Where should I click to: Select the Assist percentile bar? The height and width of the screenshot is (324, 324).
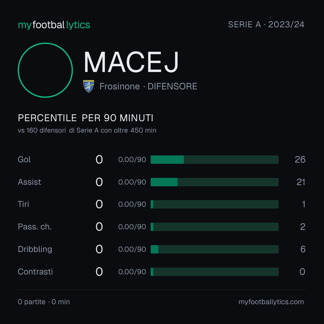[x=214, y=182]
